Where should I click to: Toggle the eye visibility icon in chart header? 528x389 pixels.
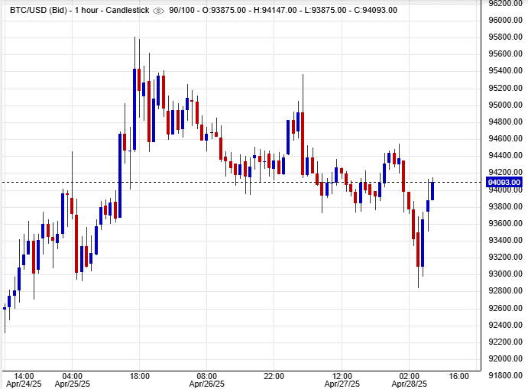tap(158, 11)
